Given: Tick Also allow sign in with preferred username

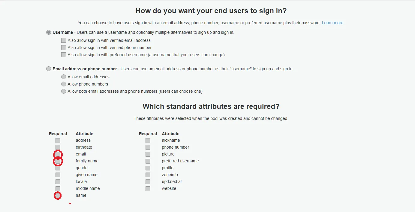Looking at the screenshot, I should (64, 55).
